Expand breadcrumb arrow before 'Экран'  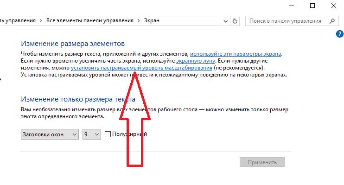tap(139, 21)
